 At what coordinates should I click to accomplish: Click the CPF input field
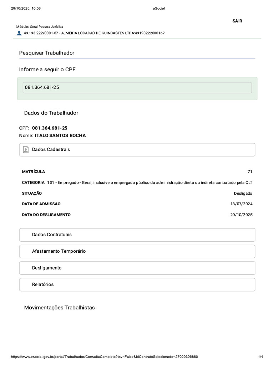[137, 88]
